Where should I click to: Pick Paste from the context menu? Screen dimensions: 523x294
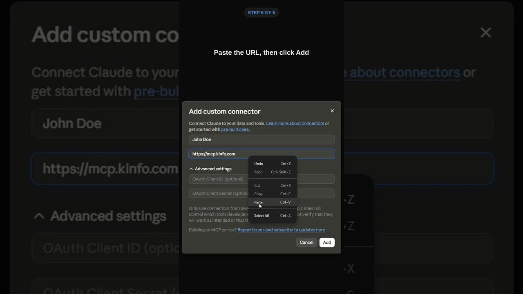273,202
